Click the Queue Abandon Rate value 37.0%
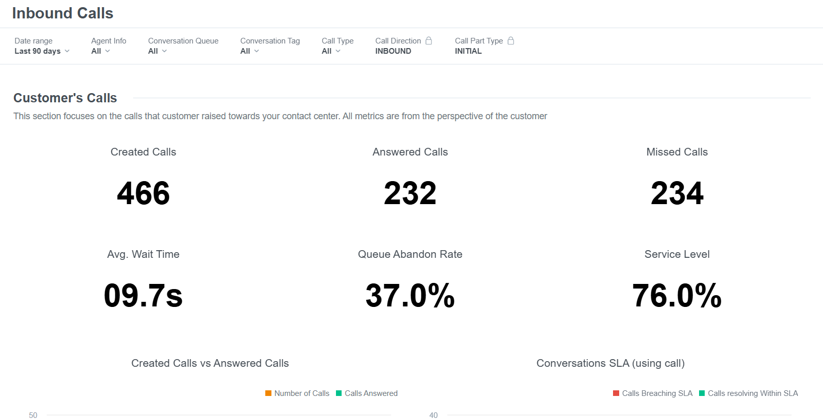The width and height of the screenshot is (823, 420). (x=410, y=296)
